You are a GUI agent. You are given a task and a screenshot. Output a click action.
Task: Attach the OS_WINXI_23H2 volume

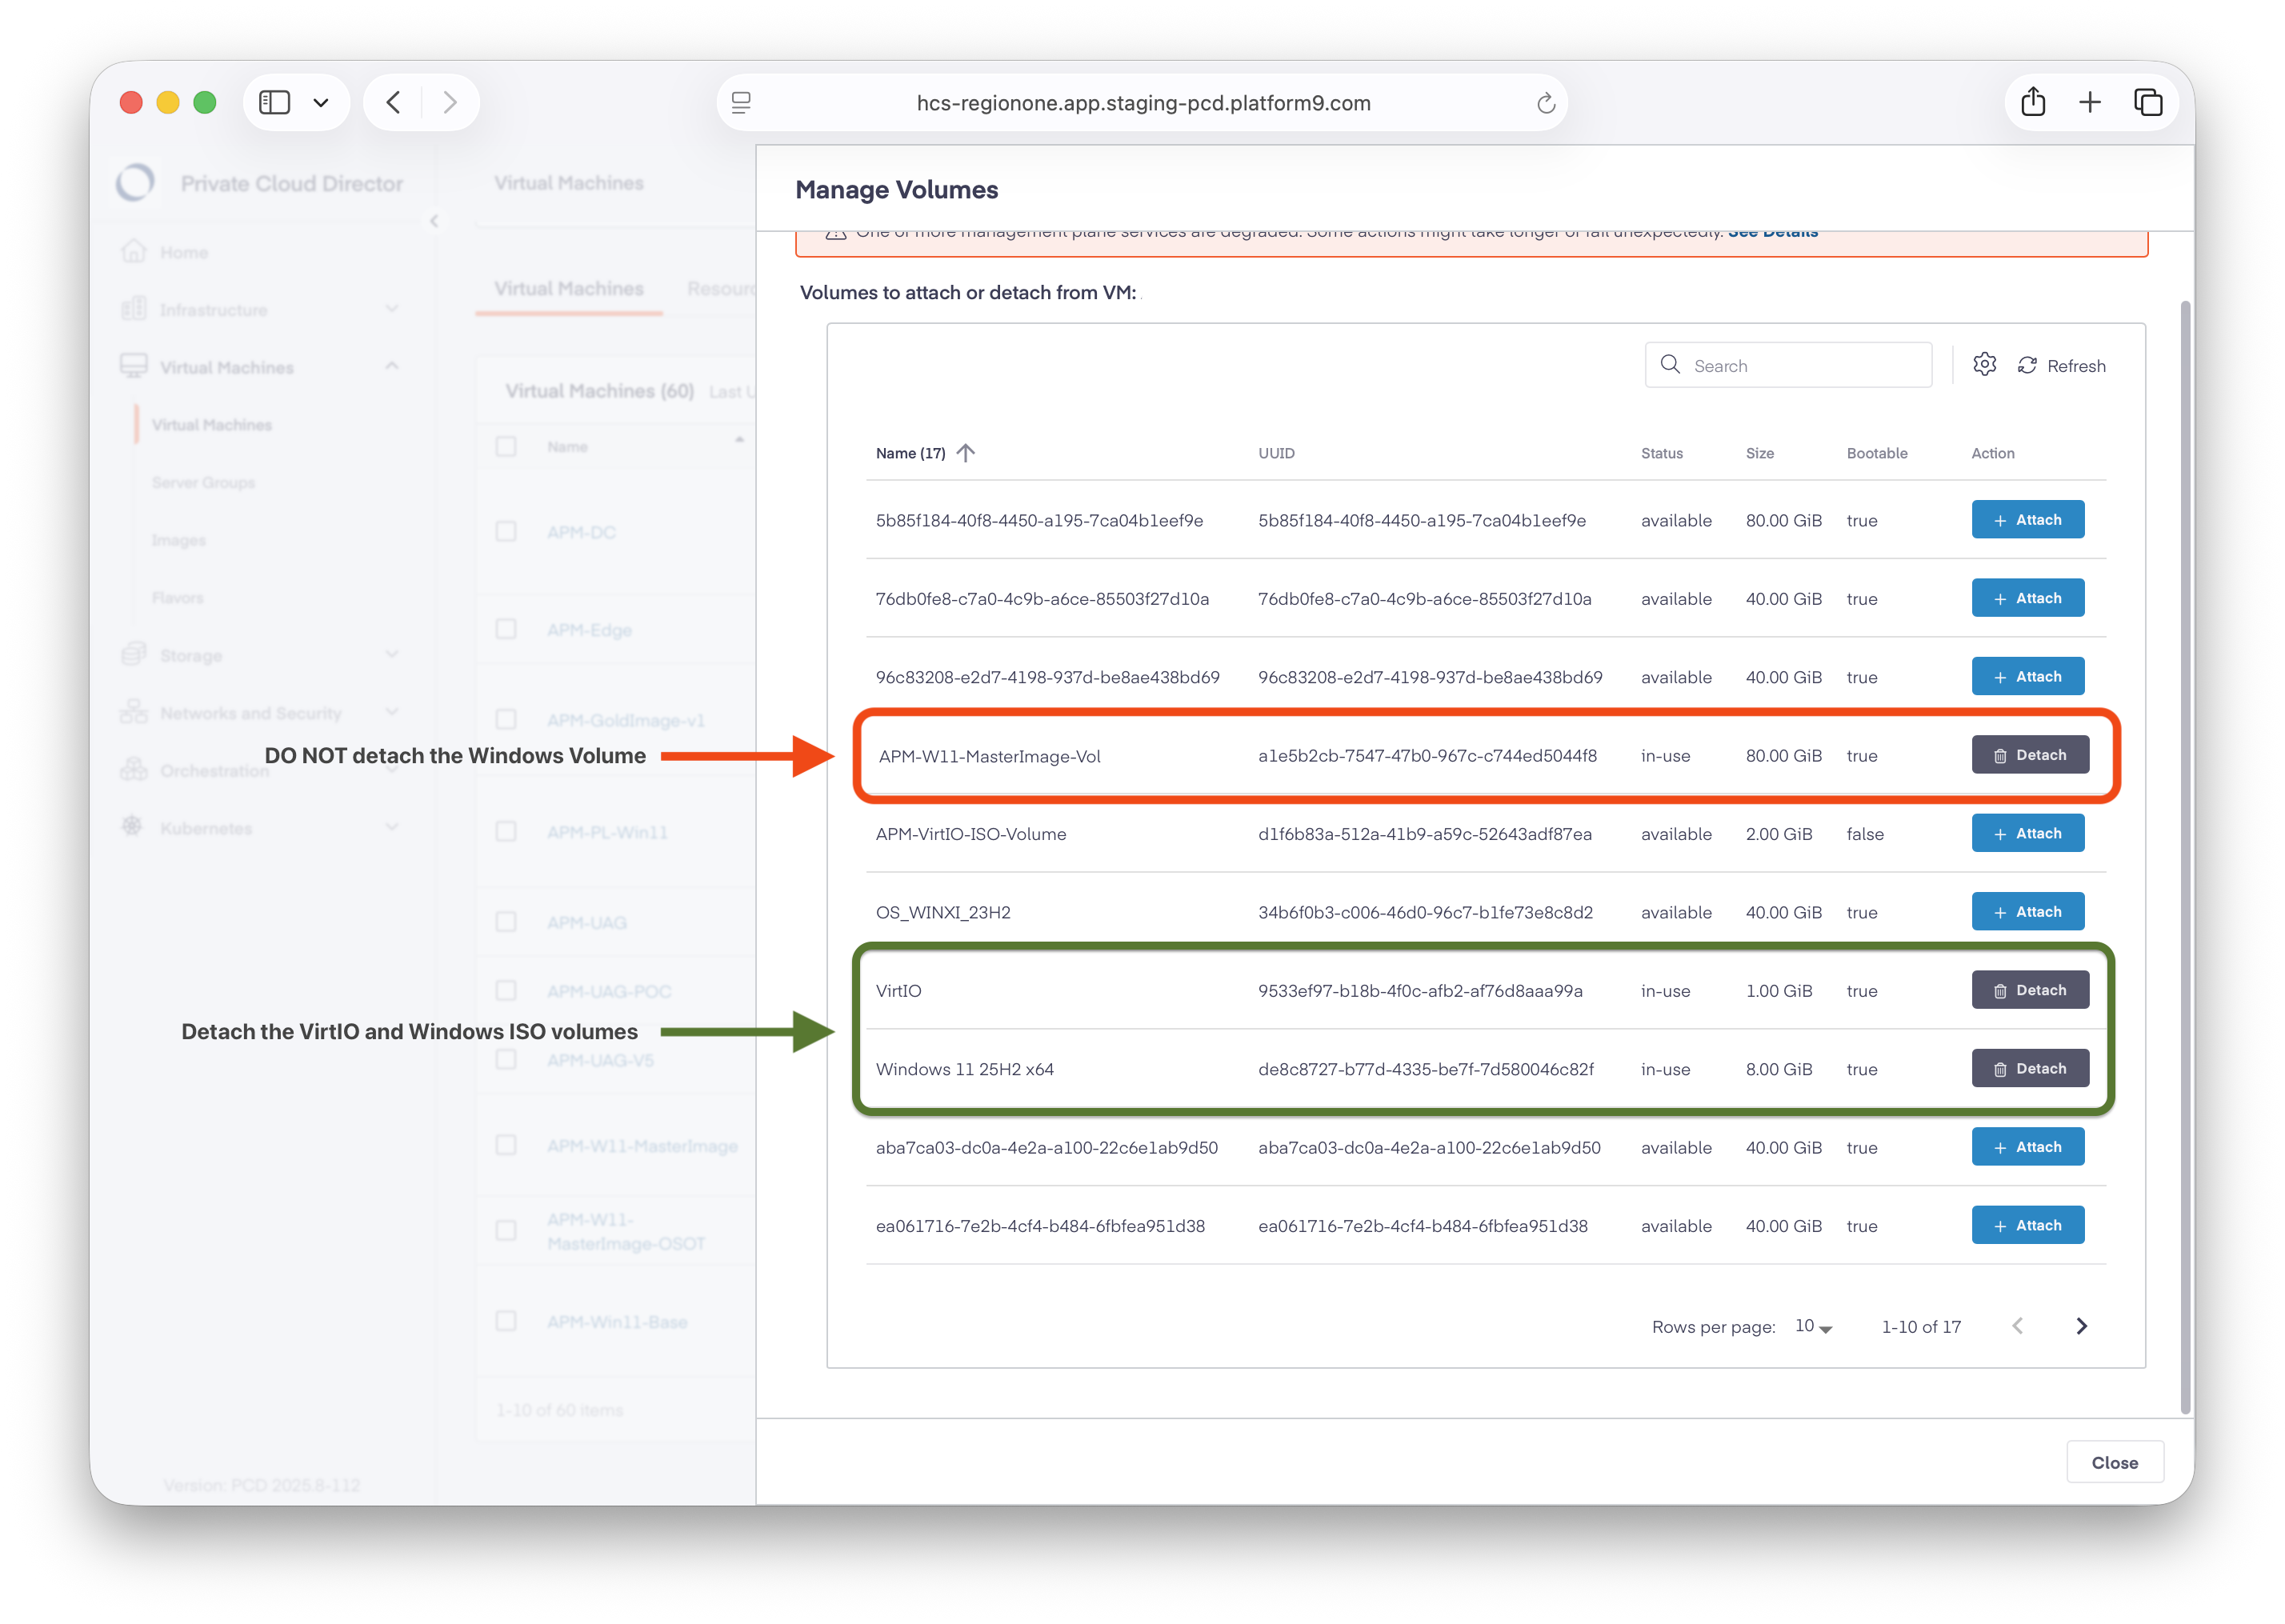click(2028, 912)
